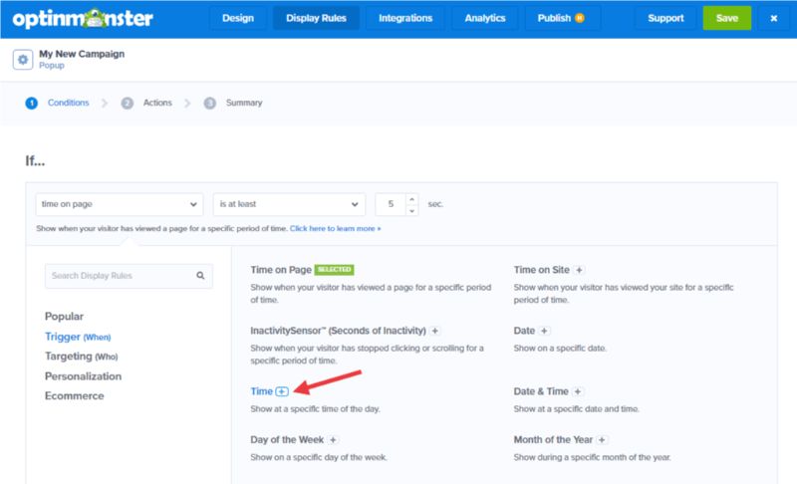Open the Design tab
The image size is (797, 484).
(238, 18)
